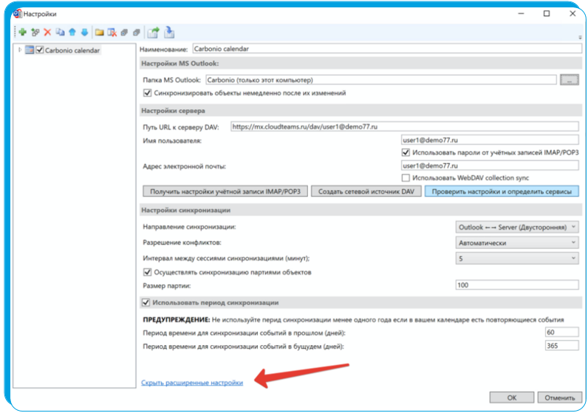Click 'Получить настройки учётной записи IMAP/POP3' button
The height and width of the screenshot is (413, 588).
225,191
